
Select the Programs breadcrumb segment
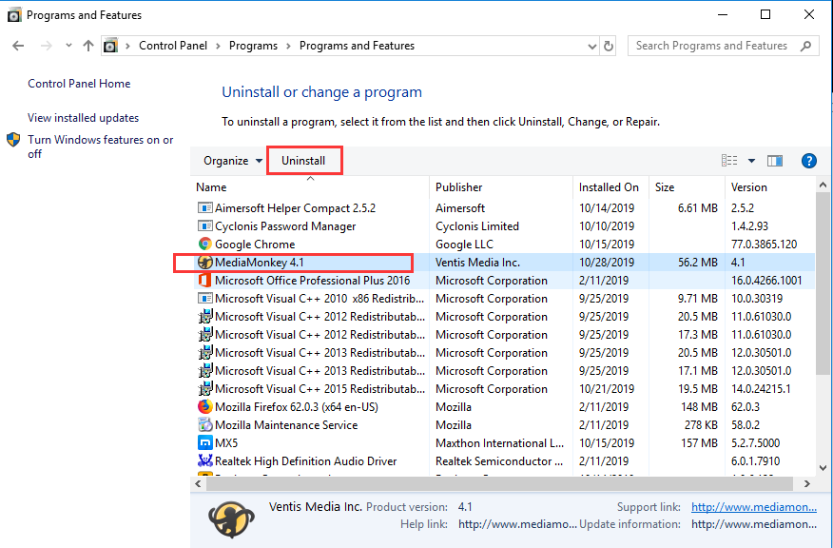click(253, 46)
